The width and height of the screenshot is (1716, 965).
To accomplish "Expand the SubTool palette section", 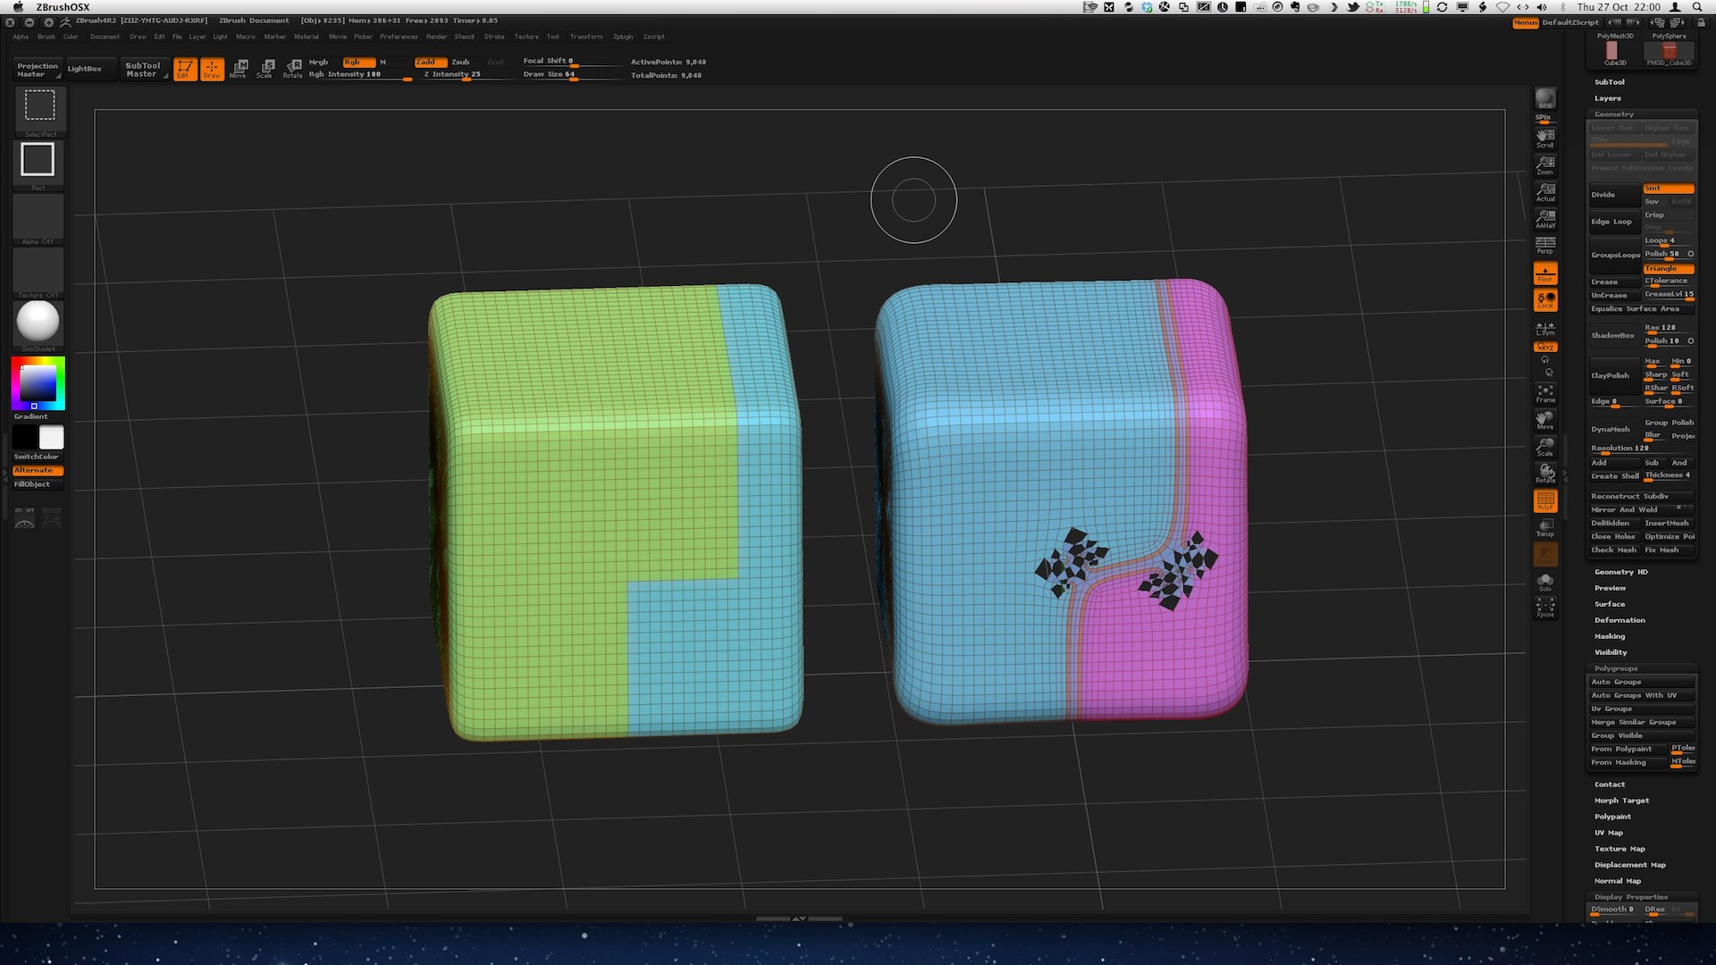I will point(1610,82).
